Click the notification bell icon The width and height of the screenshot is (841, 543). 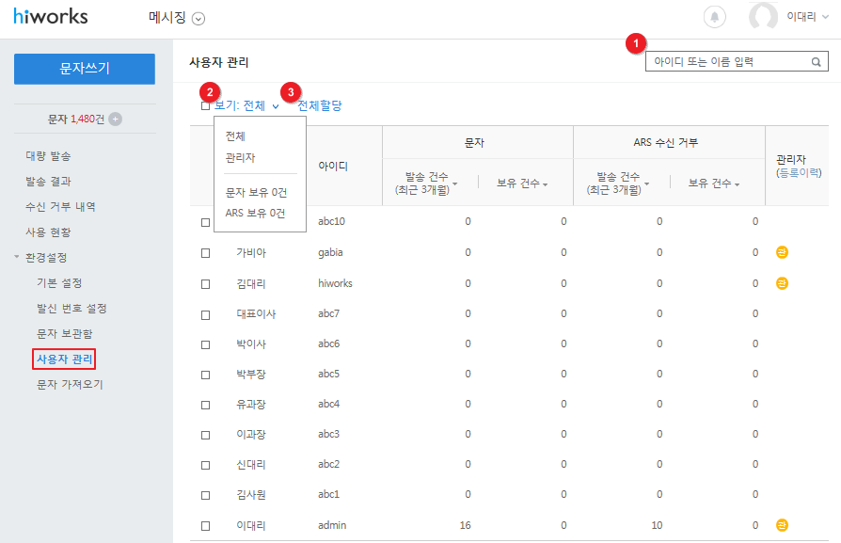pyautogui.click(x=715, y=17)
